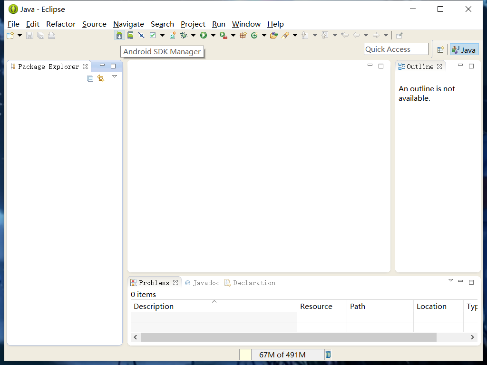The height and width of the screenshot is (365, 487).
Task: Create new Android XML file
Action: (x=173, y=35)
